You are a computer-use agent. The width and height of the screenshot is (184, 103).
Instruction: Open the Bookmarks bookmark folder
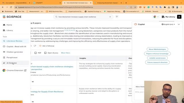[7, 11]
